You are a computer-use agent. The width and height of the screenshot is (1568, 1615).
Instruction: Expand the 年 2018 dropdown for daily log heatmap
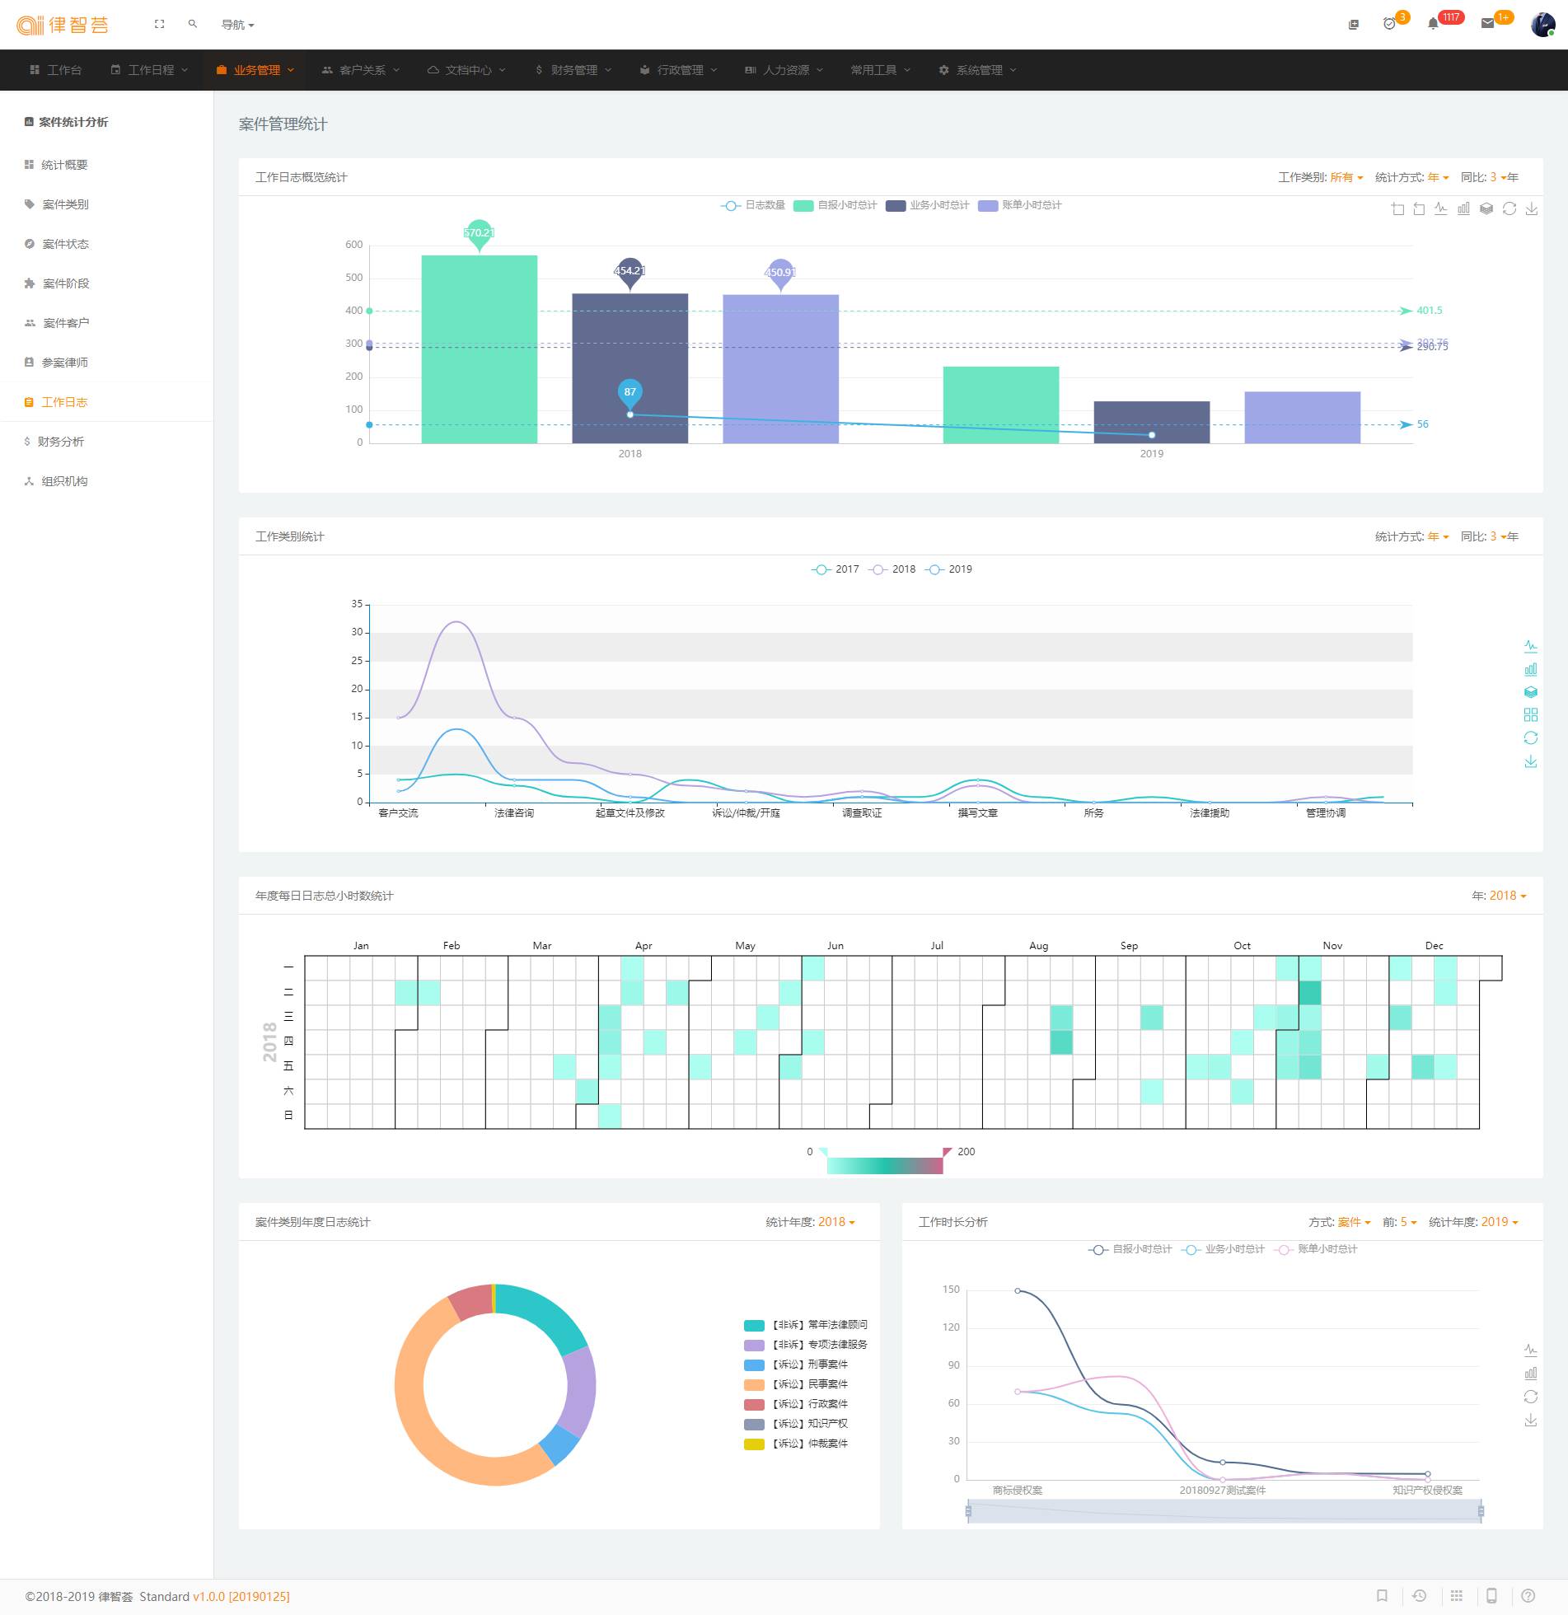1507,896
